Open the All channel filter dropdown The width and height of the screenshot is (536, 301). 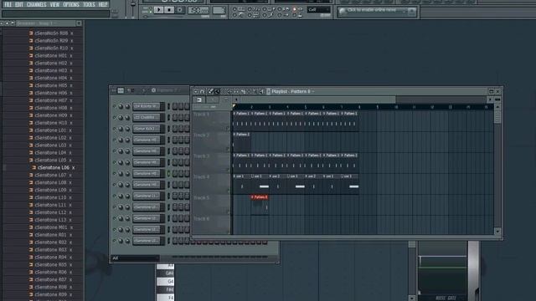(135, 258)
